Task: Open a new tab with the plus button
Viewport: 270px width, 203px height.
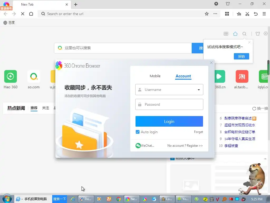Action: click(76, 4)
